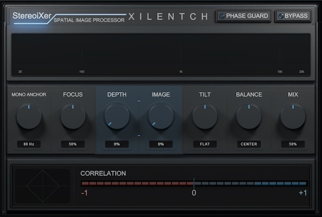Click the Mix 50% value field

click(293, 144)
